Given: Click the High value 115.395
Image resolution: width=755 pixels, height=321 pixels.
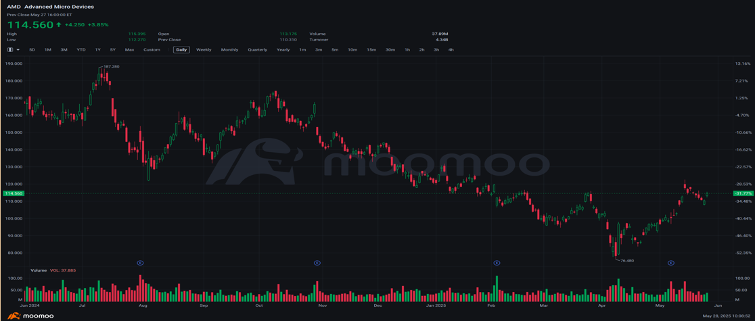Looking at the screenshot, I should 137,34.
